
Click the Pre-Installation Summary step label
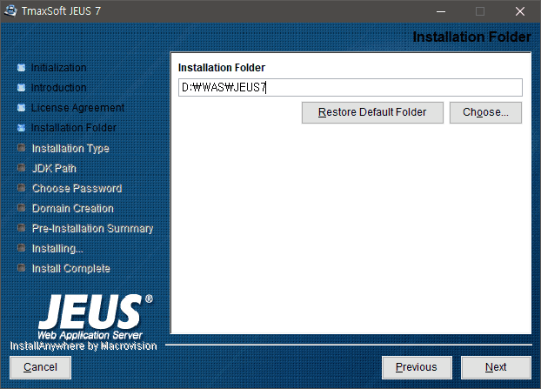click(x=92, y=229)
